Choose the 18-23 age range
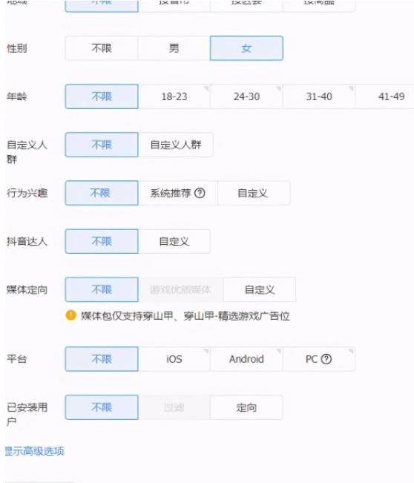Viewport: 414px width, 483px height. (x=174, y=96)
